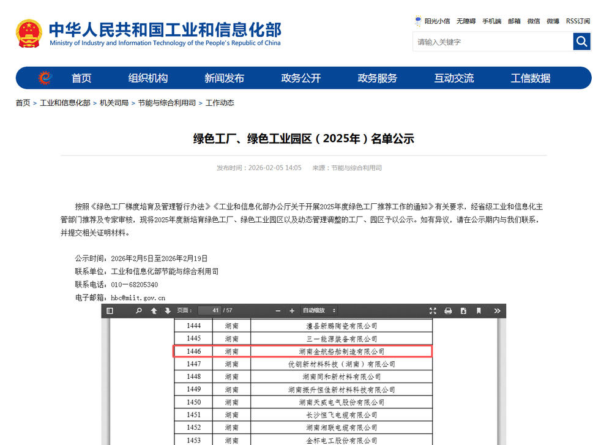612x445 pixels.
Task: Click 来源：节能与综合利用司 text
Action: (347, 168)
